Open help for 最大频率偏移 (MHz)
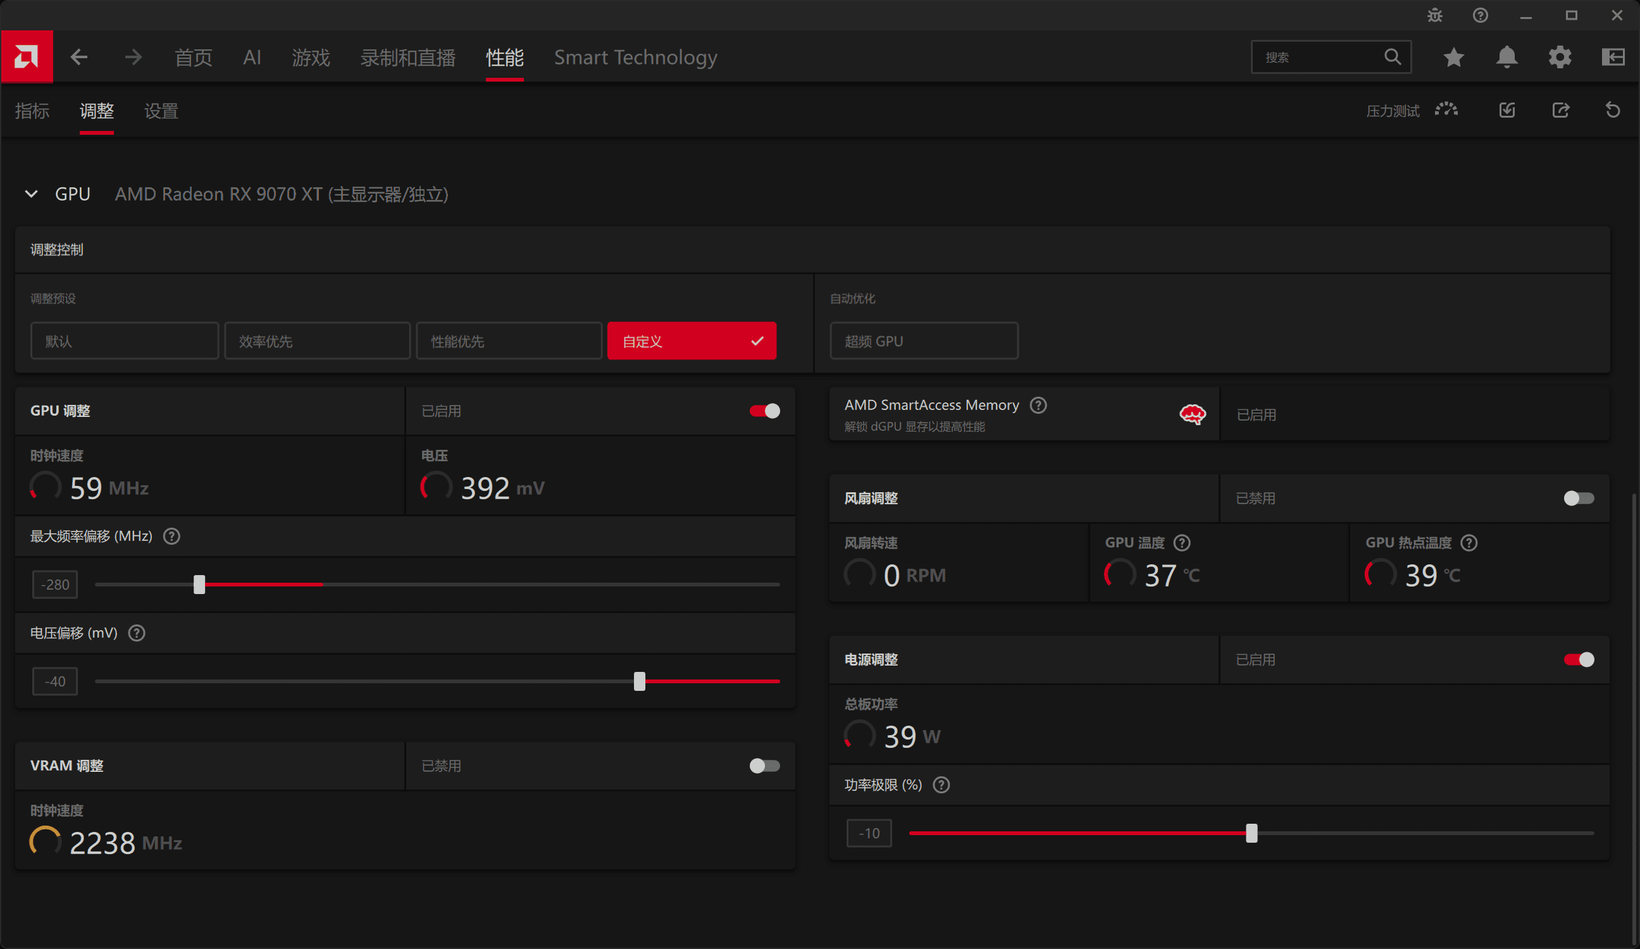Image resolution: width=1640 pixels, height=949 pixels. point(172,537)
